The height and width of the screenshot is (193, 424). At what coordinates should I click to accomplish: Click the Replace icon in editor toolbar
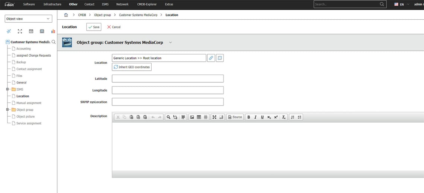(175, 117)
